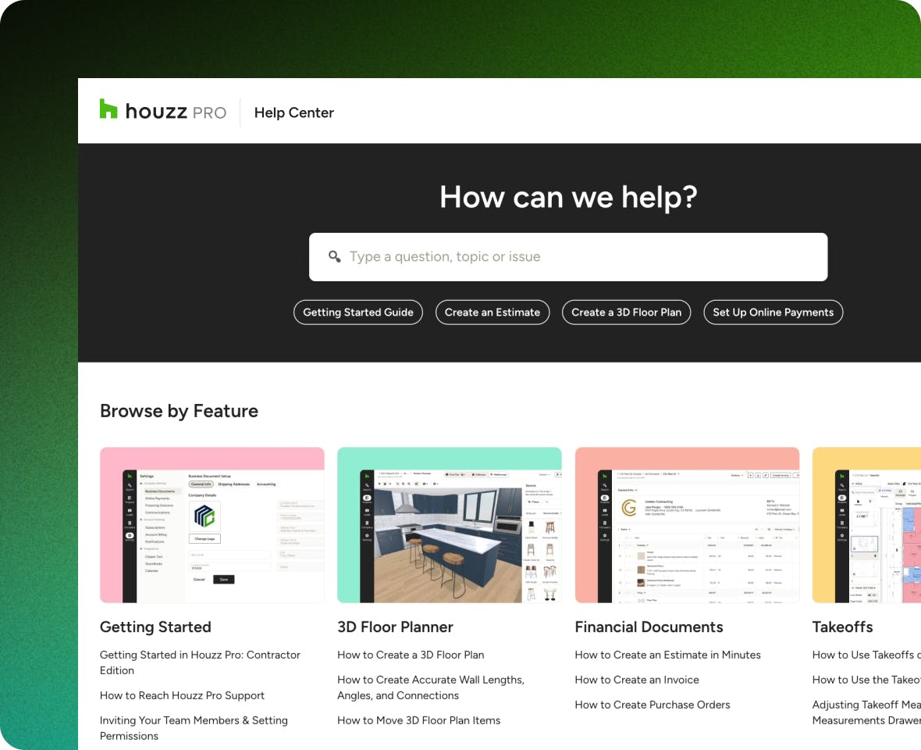Choose the Create a 3D Floor Plan pill
Screen dimensions: 921x750
[626, 312]
